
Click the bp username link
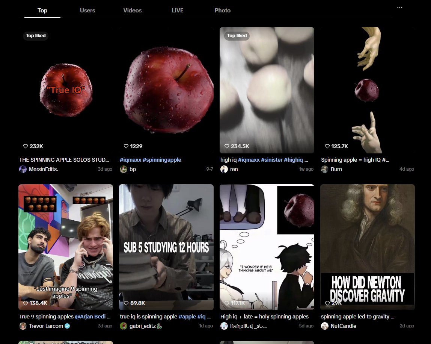coord(133,169)
